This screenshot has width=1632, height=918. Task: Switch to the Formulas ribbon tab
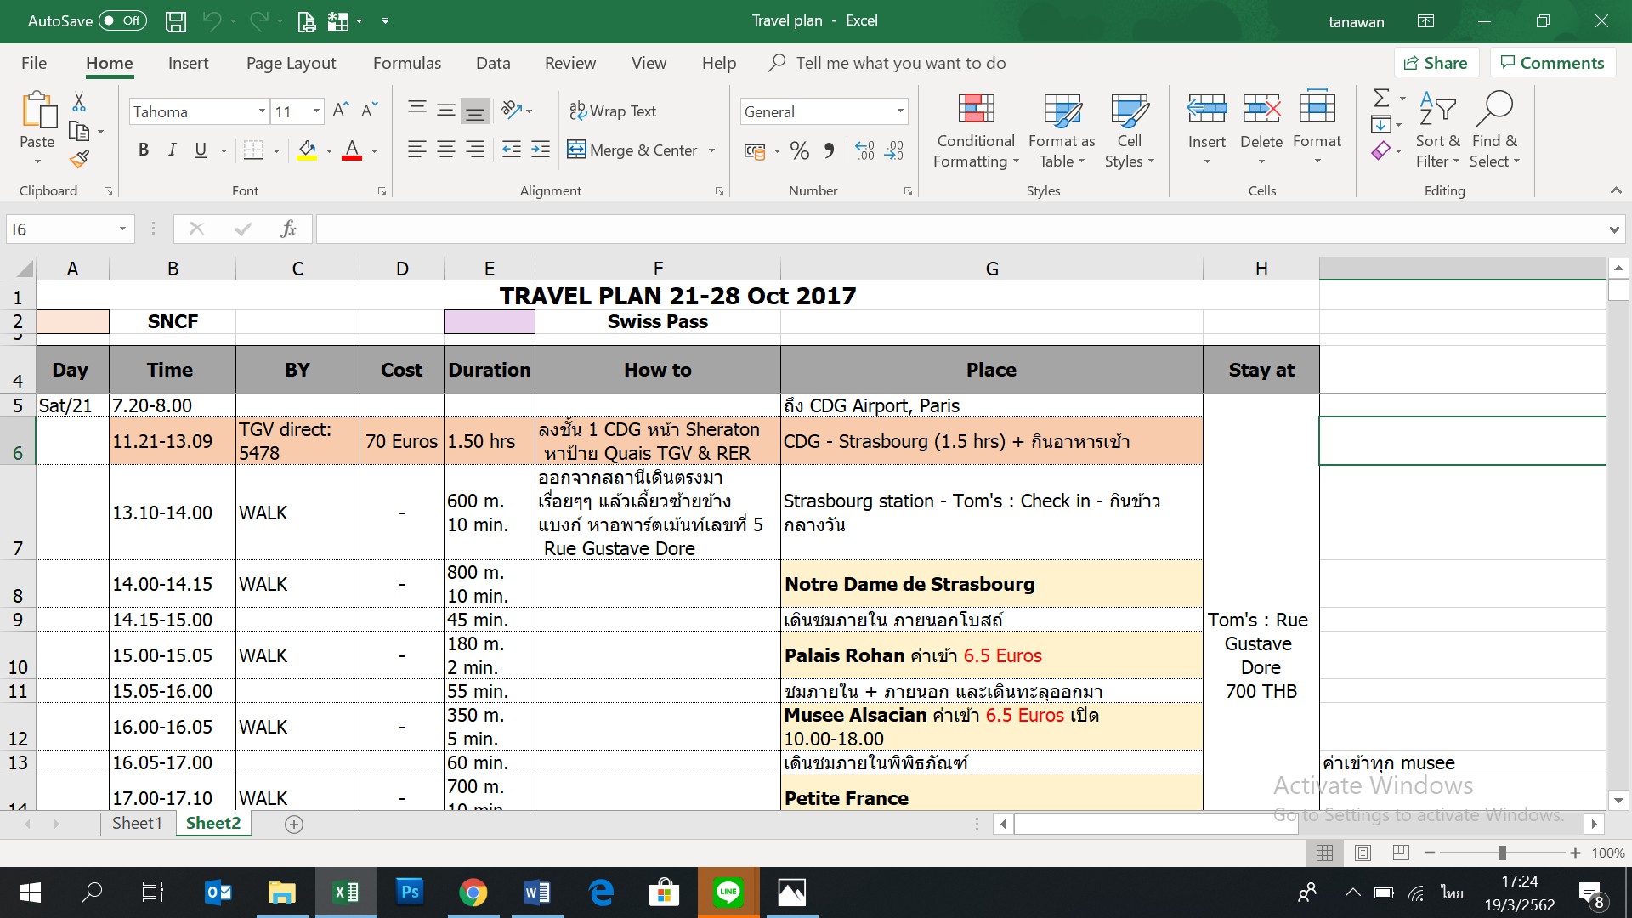pos(407,64)
